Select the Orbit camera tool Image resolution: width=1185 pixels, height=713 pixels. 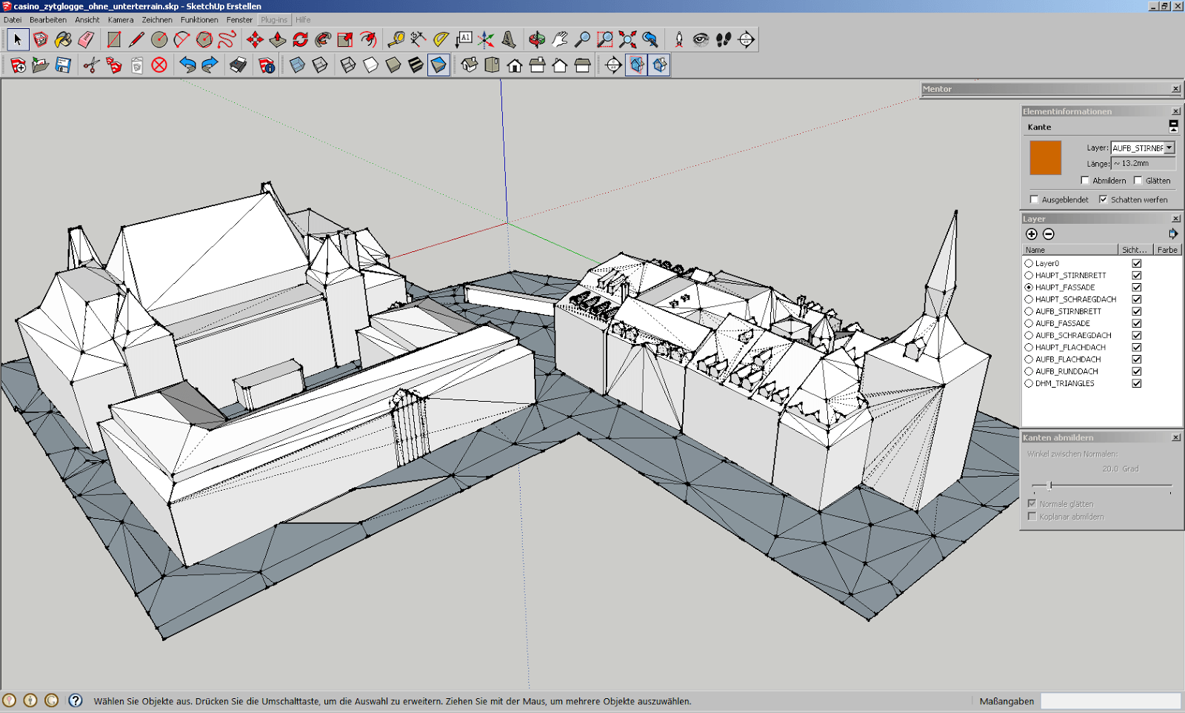pyautogui.click(x=537, y=39)
